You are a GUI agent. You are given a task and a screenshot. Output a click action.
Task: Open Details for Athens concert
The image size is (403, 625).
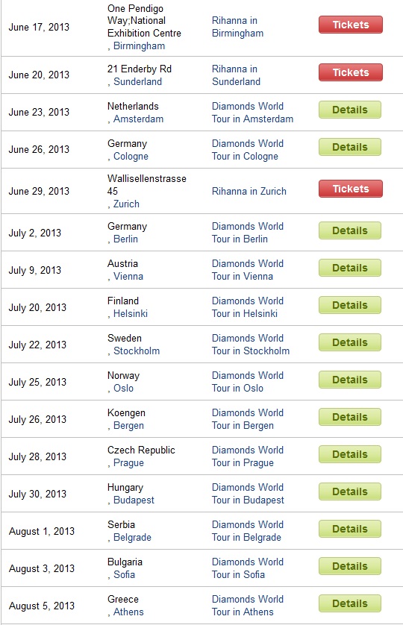pyautogui.click(x=350, y=603)
